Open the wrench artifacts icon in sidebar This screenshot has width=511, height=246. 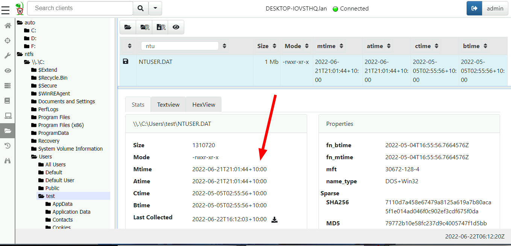[8, 56]
